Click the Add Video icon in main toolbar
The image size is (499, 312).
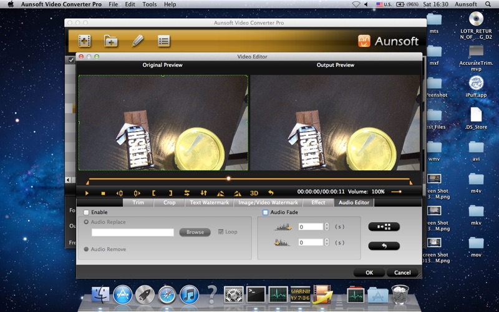(x=84, y=41)
